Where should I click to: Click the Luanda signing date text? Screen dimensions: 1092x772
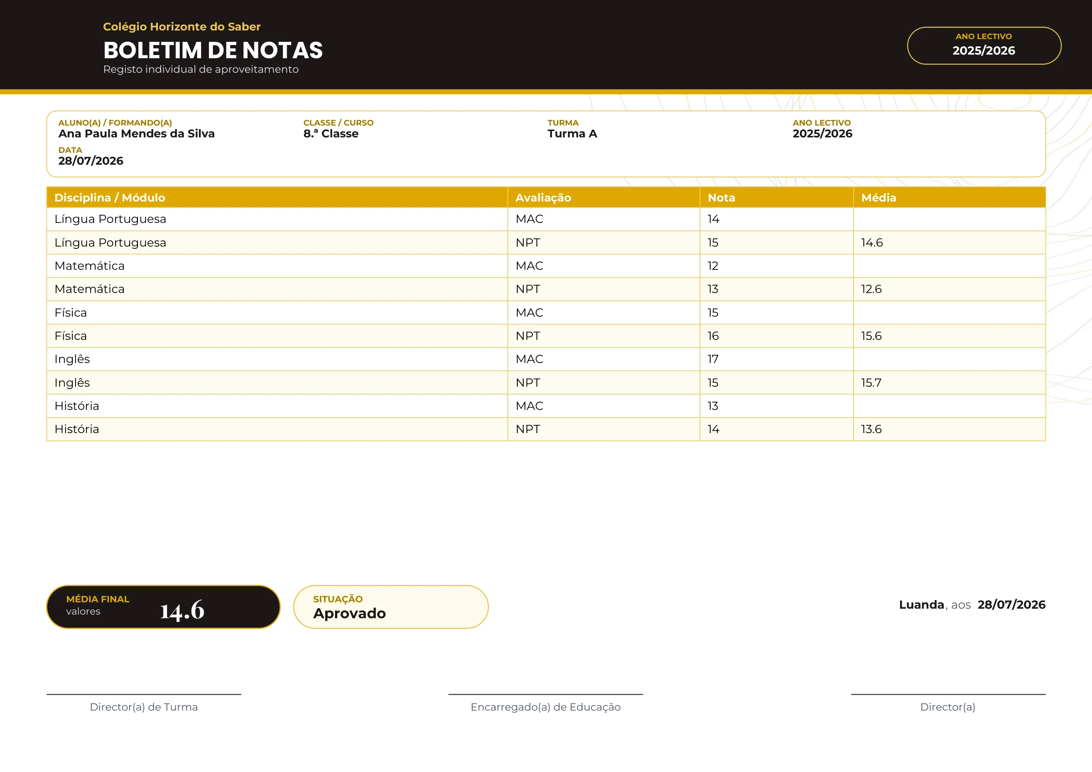(972, 605)
